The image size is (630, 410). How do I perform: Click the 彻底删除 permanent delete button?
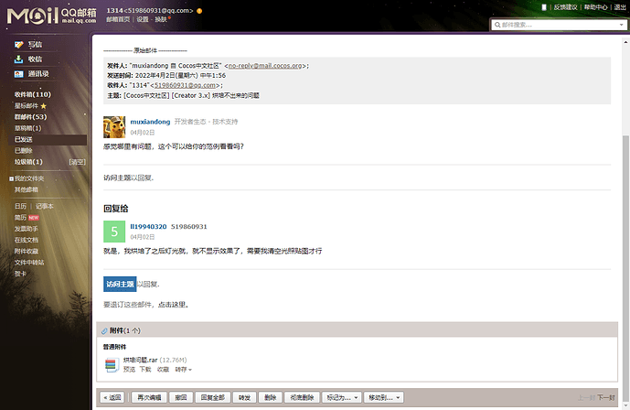pos(302,397)
